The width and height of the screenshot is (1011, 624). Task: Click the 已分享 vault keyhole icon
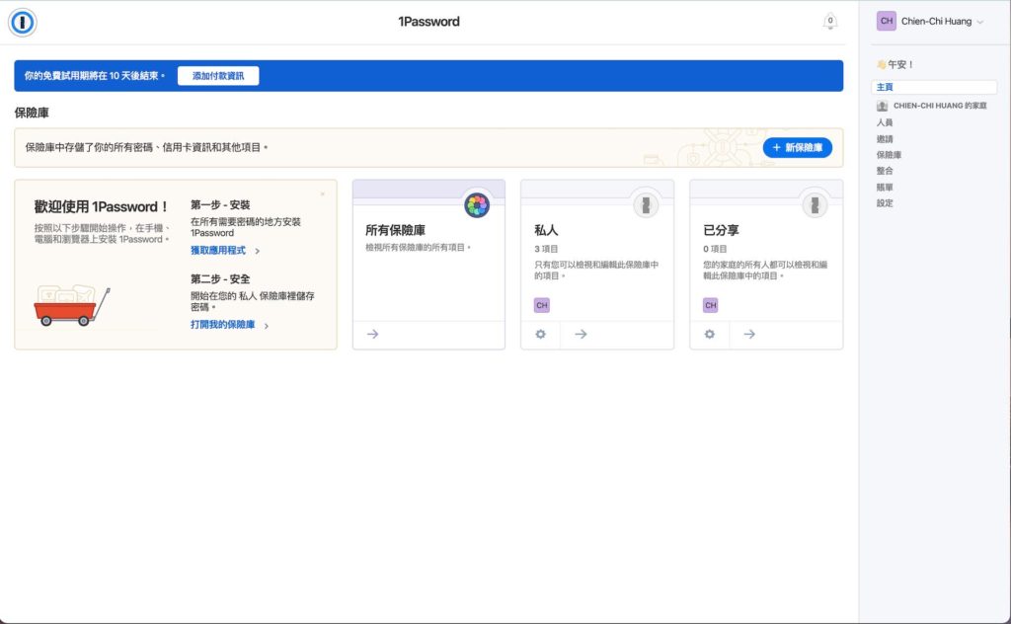815,205
